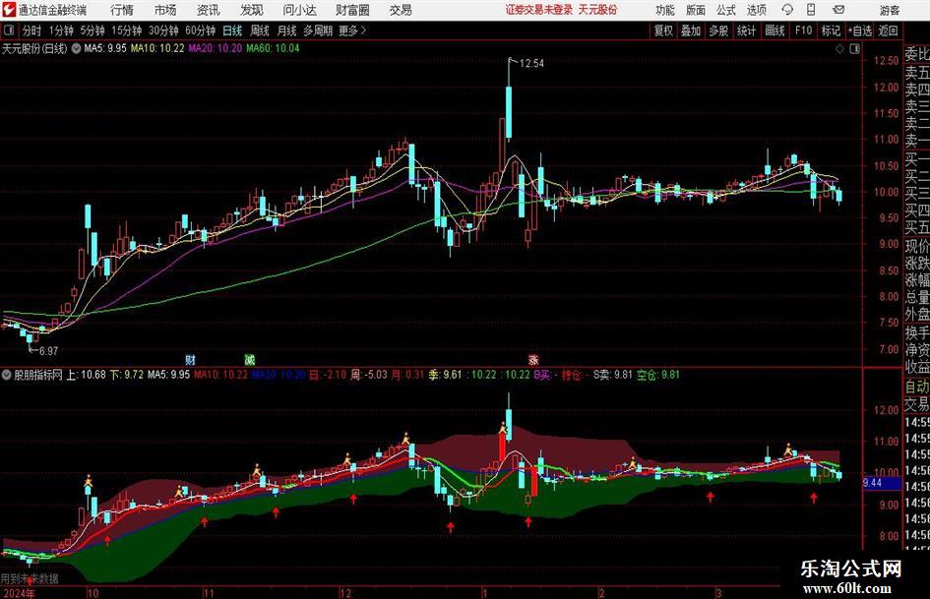Select the 日线 daily period tab
This screenshot has height=599, width=930.
[232, 30]
